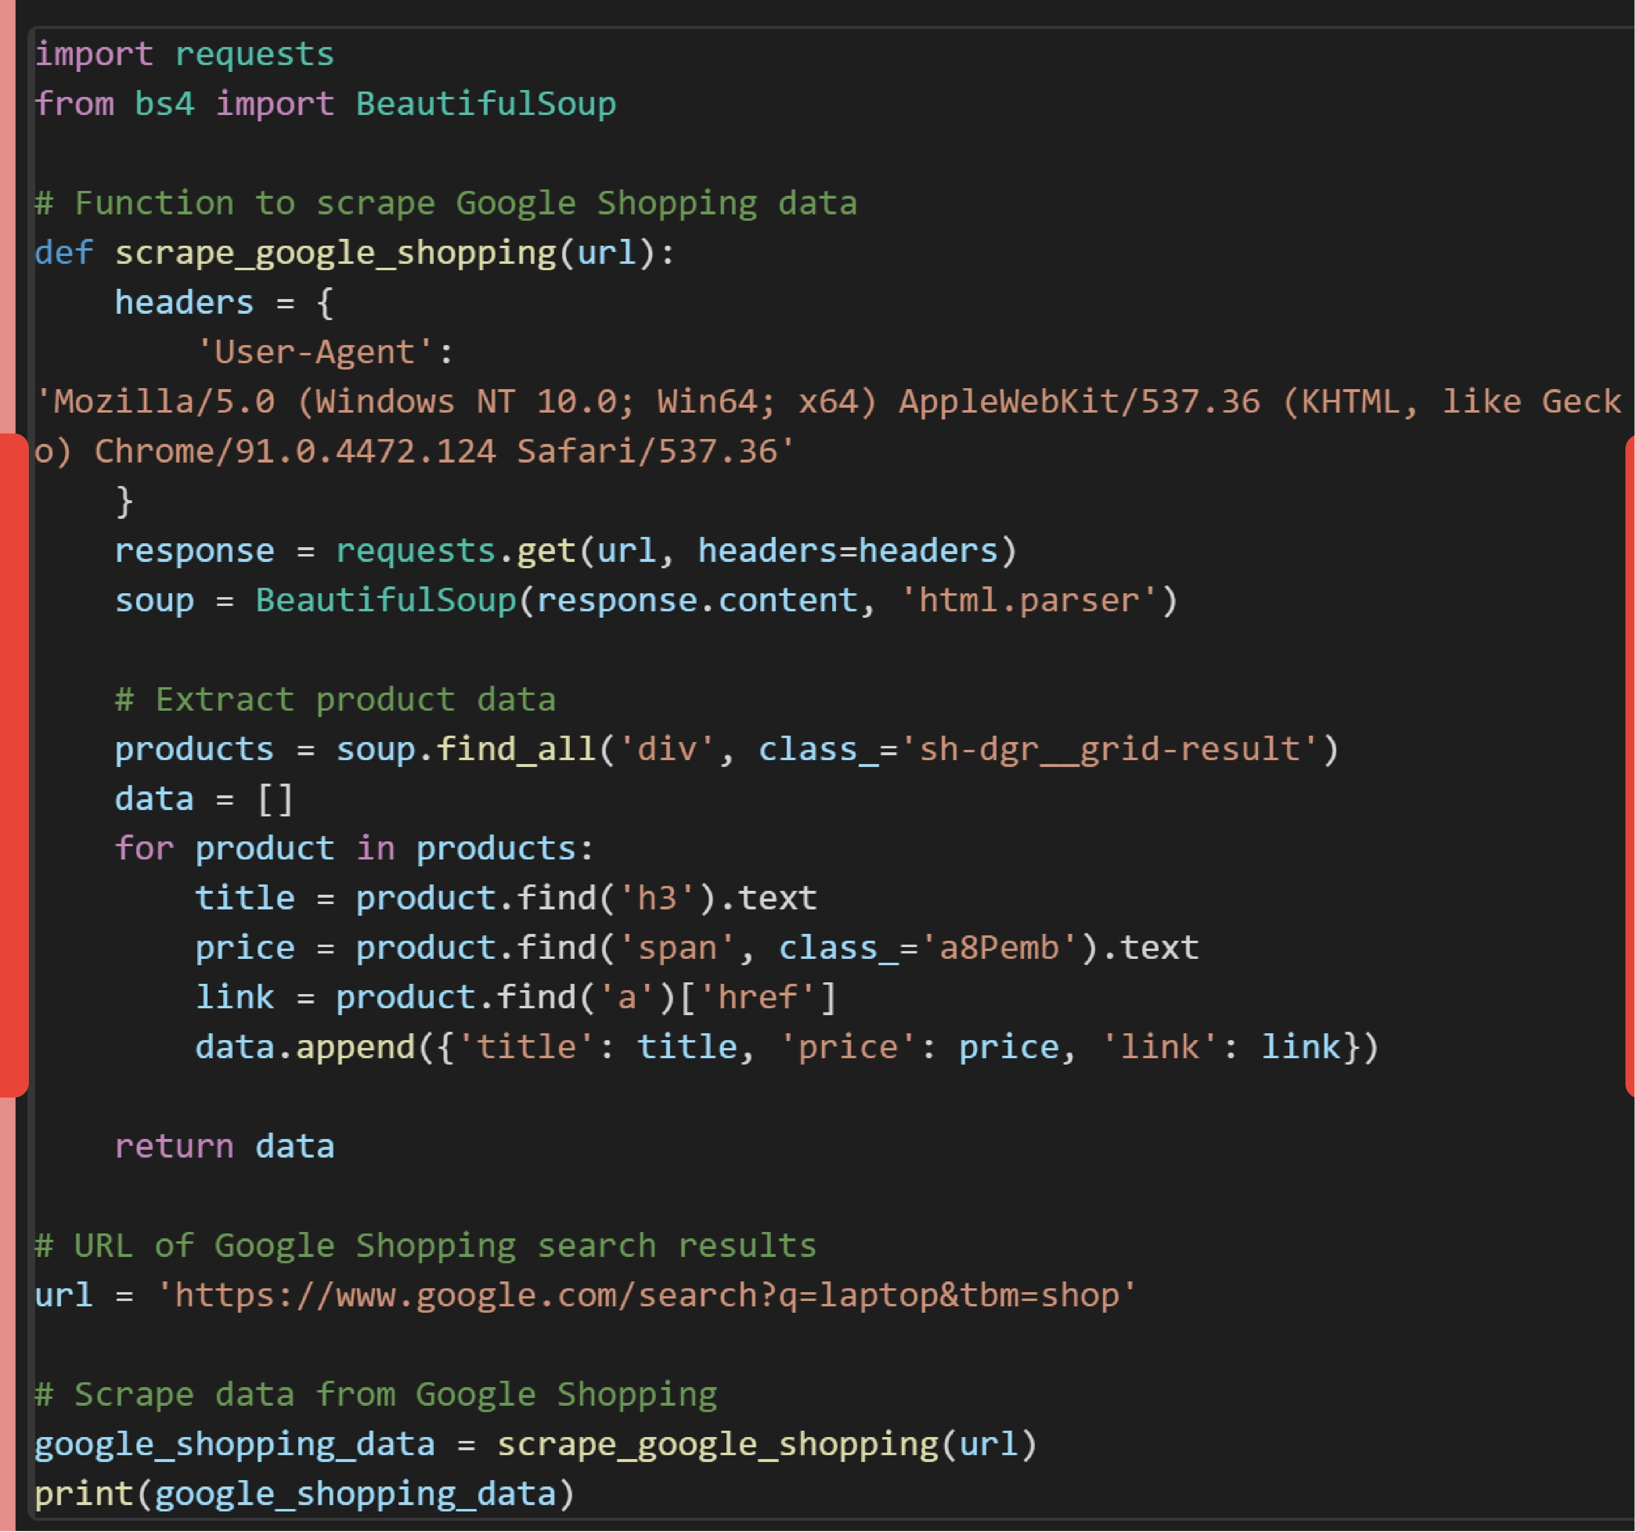1635x1532 pixels.
Task: Click the '# Scrape data from Google Shopping' comment
Action: point(376,1394)
